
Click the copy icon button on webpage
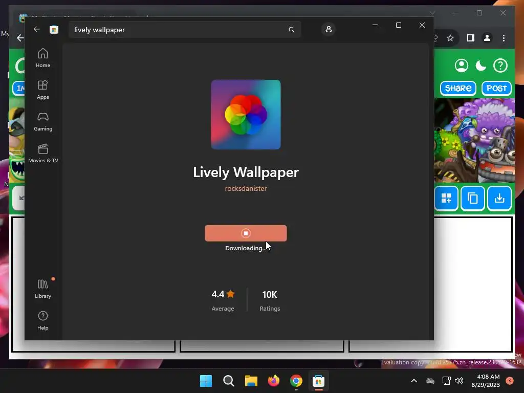coord(472,198)
